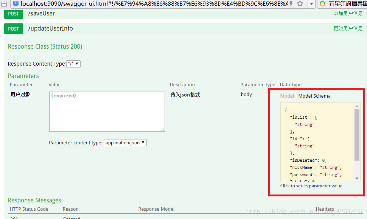The image size is (367, 219).
Task: Click the 'Headers' column header
Action: [x=325, y=209]
